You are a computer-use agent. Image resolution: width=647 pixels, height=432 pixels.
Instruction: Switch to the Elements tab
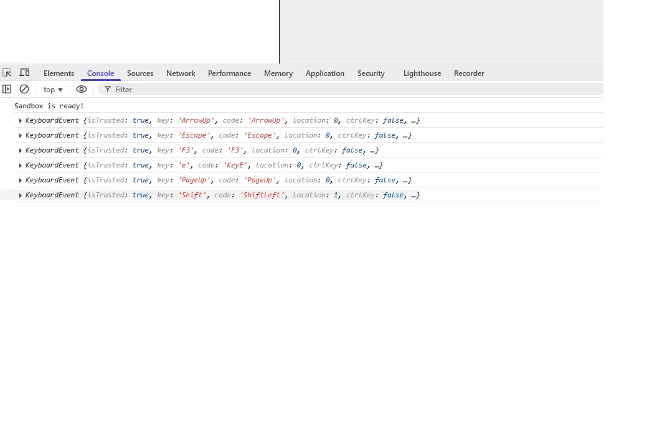(59, 73)
